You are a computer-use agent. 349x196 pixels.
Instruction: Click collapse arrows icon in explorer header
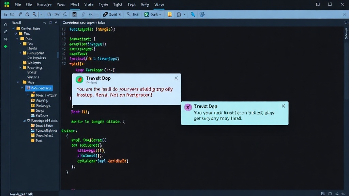56,23
